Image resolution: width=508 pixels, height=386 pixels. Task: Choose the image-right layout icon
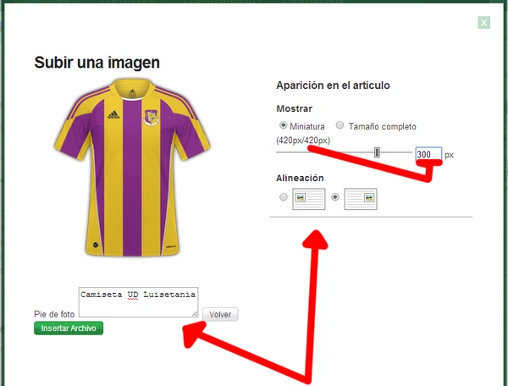361,199
